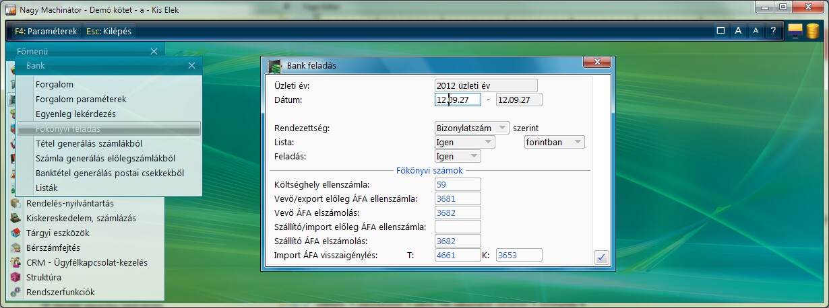The height and width of the screenshot is (308, 829).
Task: Open help with the question mark icon
Action: pyautogui.click(x=774, y=31)
